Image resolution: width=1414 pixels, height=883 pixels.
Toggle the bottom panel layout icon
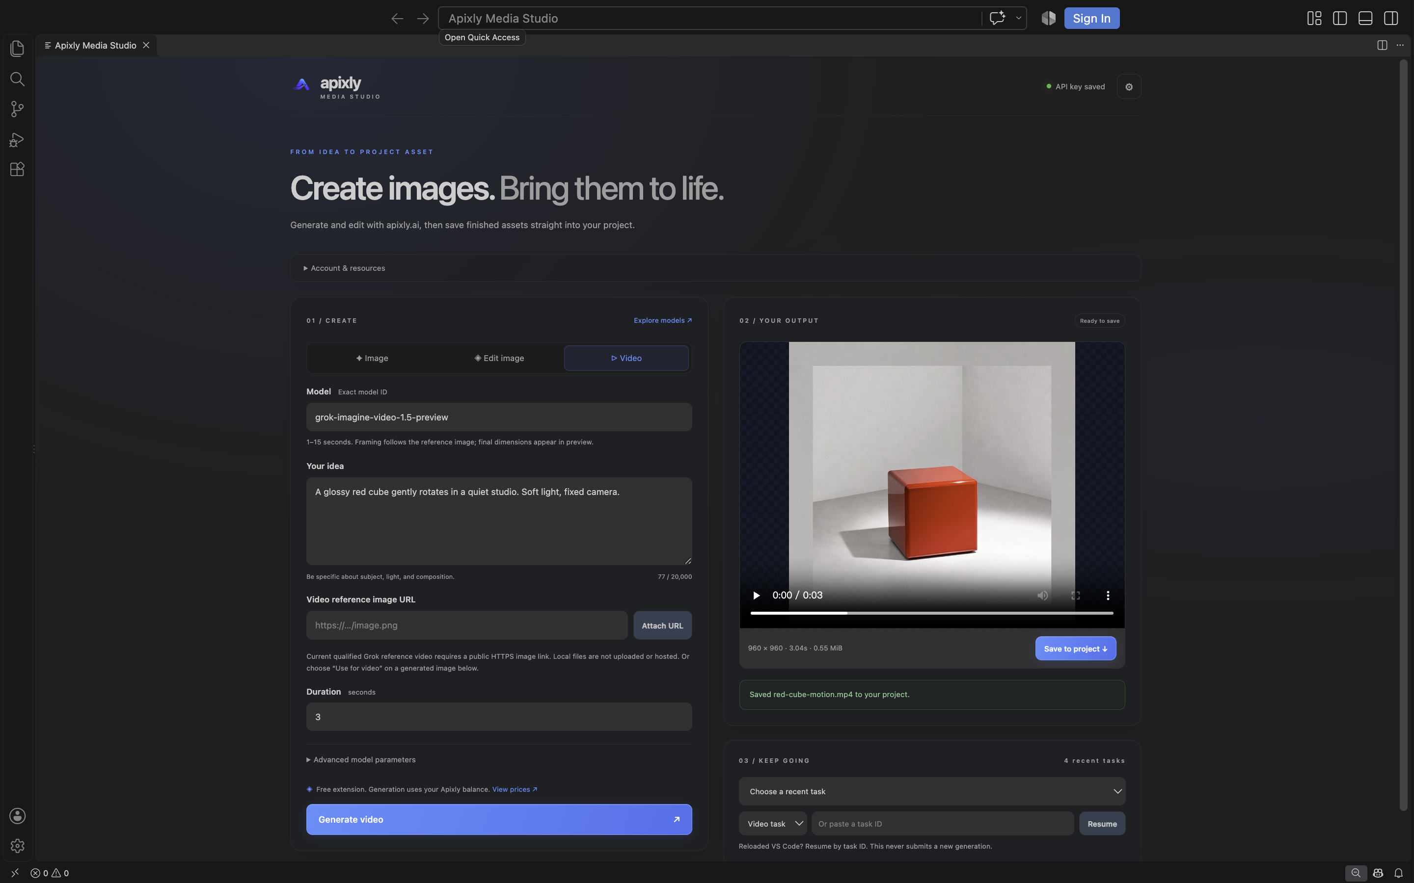pyautogui.click(x=1365, y=18)
